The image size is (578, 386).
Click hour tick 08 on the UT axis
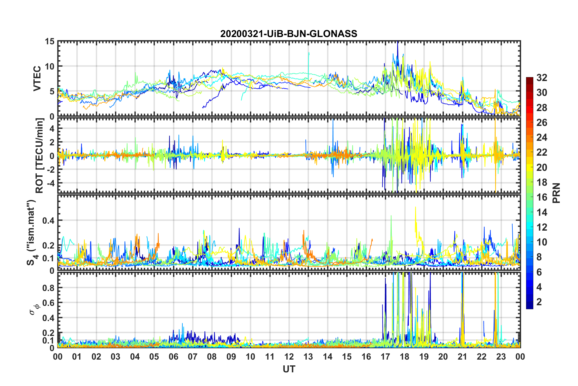point(212,357)
